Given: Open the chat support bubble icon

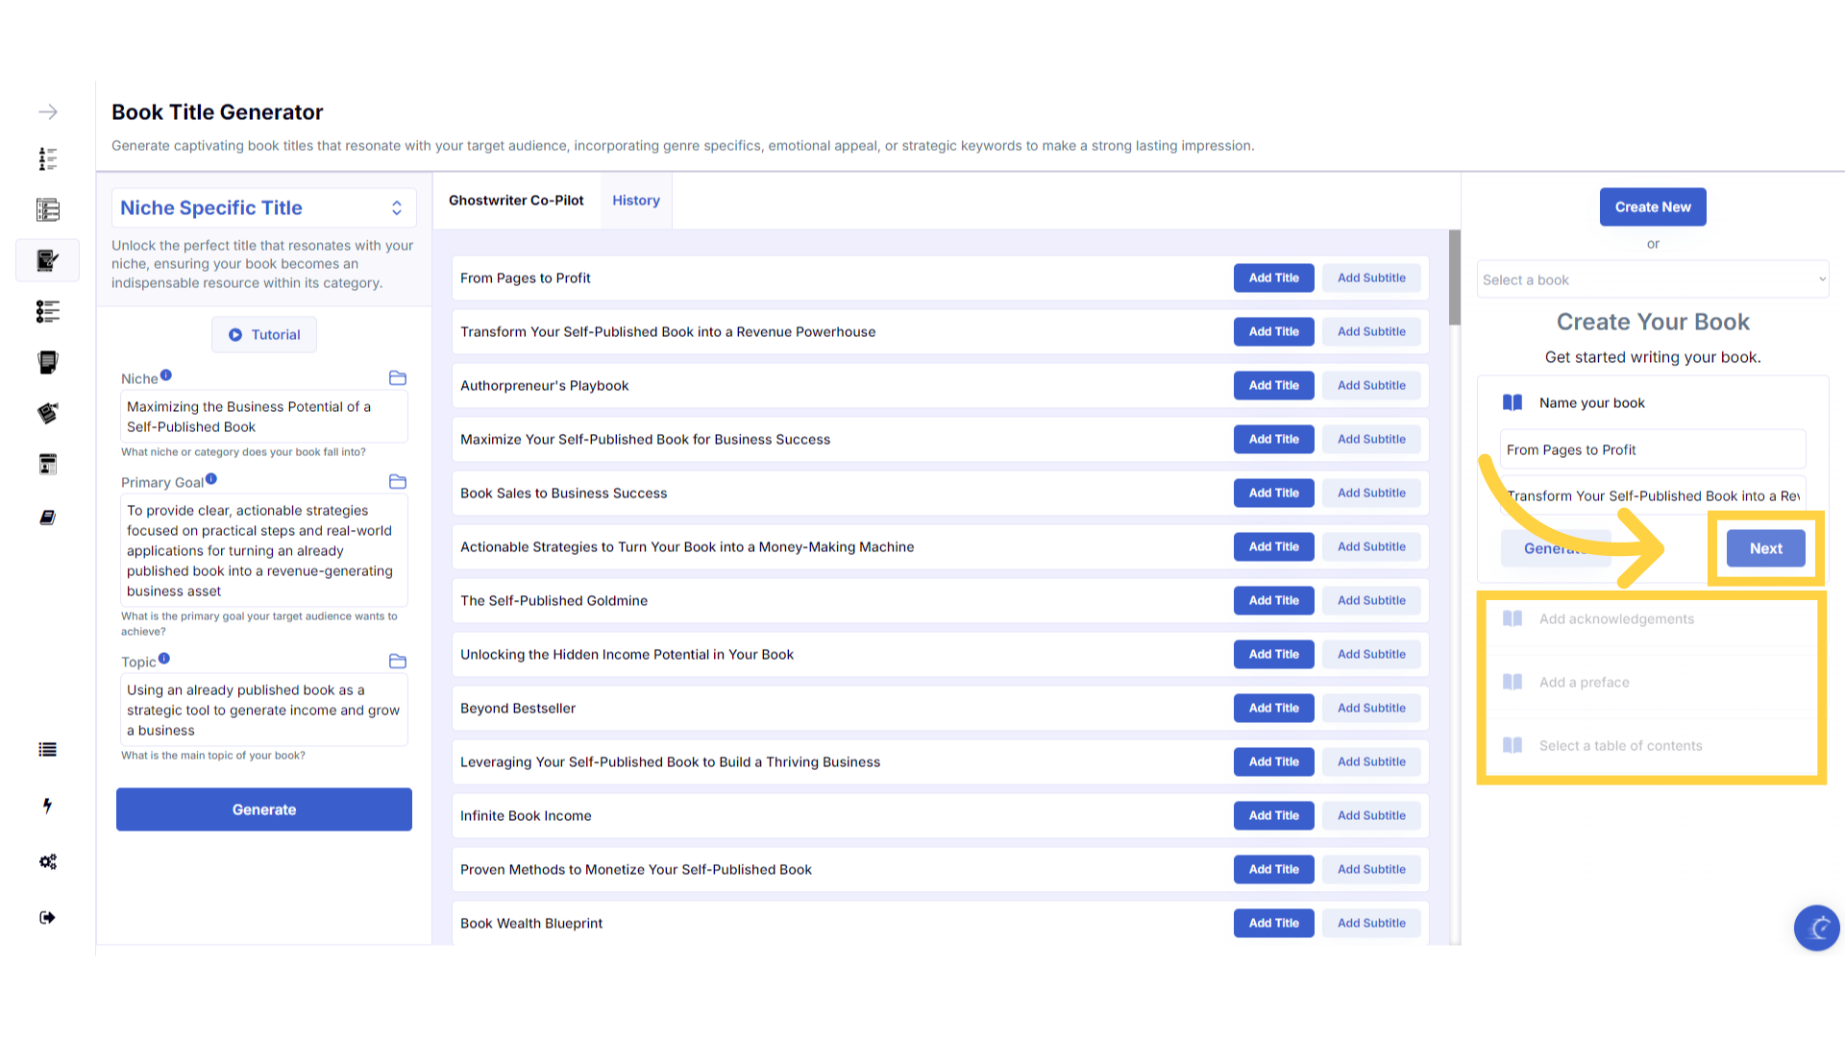Looking at the screenshot, I should click(x=1816, y=928).
